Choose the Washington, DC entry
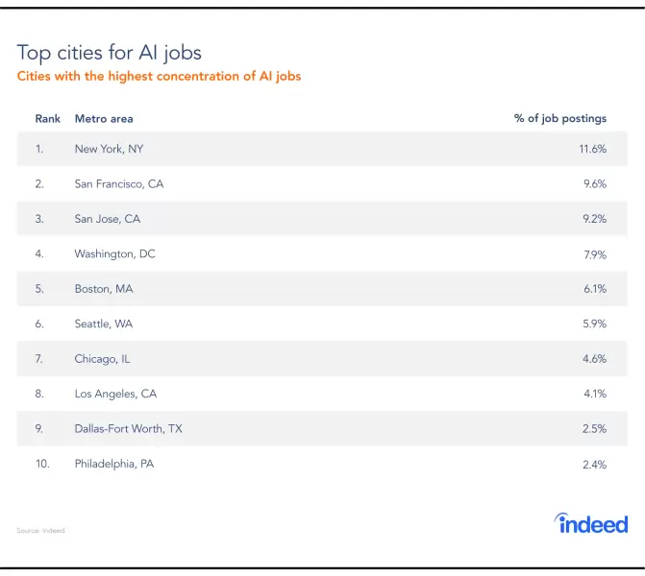Screen dimensions: 645x576 pyautogui.click(x=114, y=253)
